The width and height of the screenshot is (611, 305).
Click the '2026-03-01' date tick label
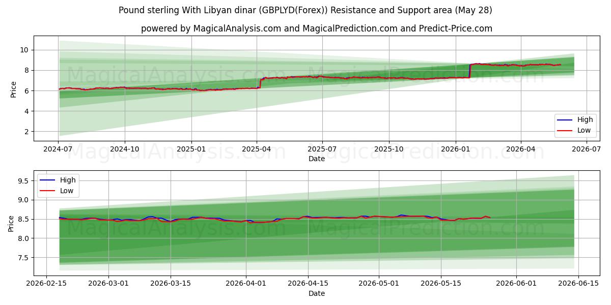click(109, 284)
